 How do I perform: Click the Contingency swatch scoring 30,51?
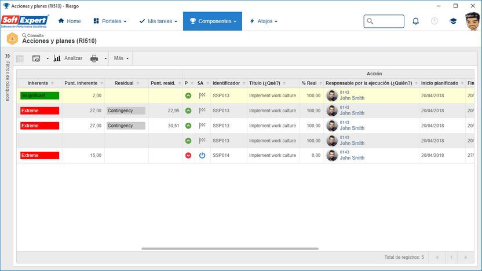click(x=126, y=126)
